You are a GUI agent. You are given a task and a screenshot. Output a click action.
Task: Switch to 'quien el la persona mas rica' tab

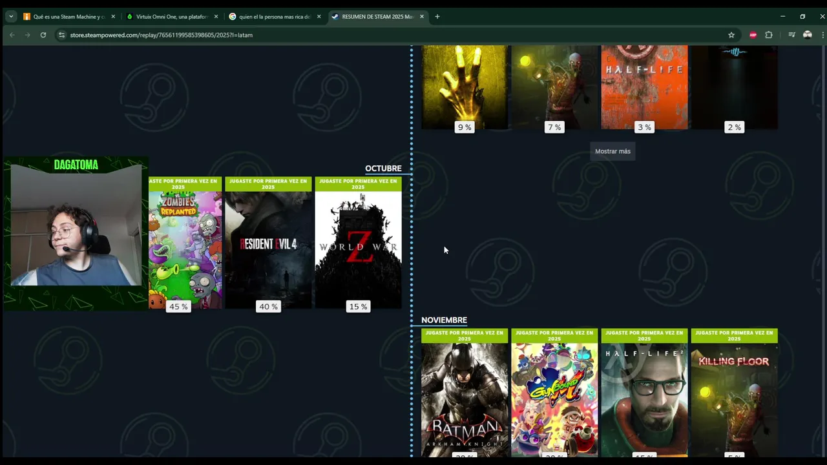click(275, 16)
